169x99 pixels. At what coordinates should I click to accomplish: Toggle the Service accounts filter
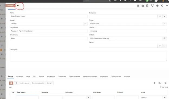click(38, 83)
